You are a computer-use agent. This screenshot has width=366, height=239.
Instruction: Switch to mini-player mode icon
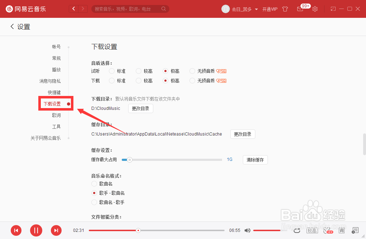pos(333,9)
